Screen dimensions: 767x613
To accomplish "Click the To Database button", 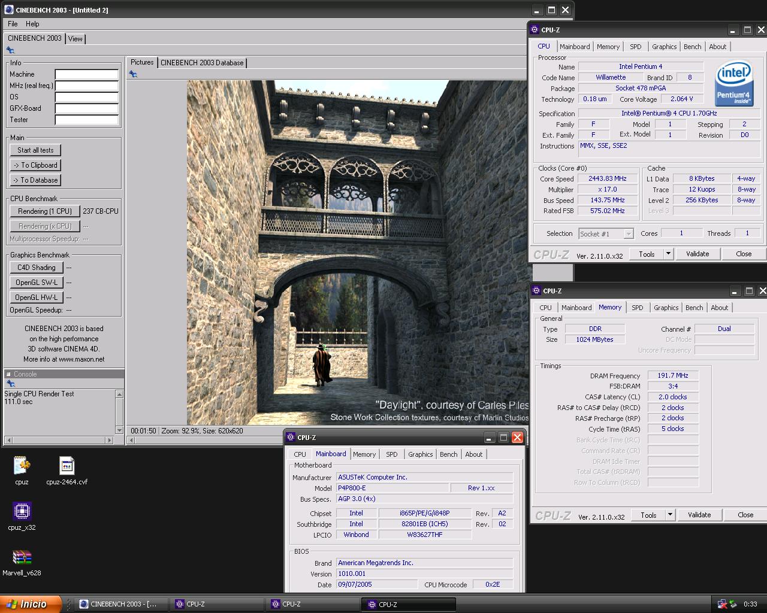I will [x=35, y=180].
